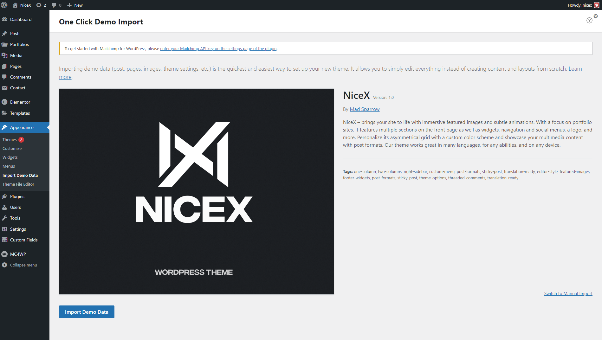Open Contact menu label
The height and width of the screenshot is (340, 602).
(18, 88)
